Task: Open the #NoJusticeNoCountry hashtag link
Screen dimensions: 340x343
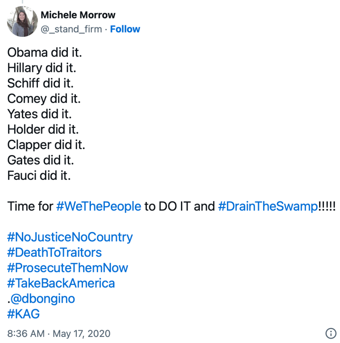Action: click(70, 237)
